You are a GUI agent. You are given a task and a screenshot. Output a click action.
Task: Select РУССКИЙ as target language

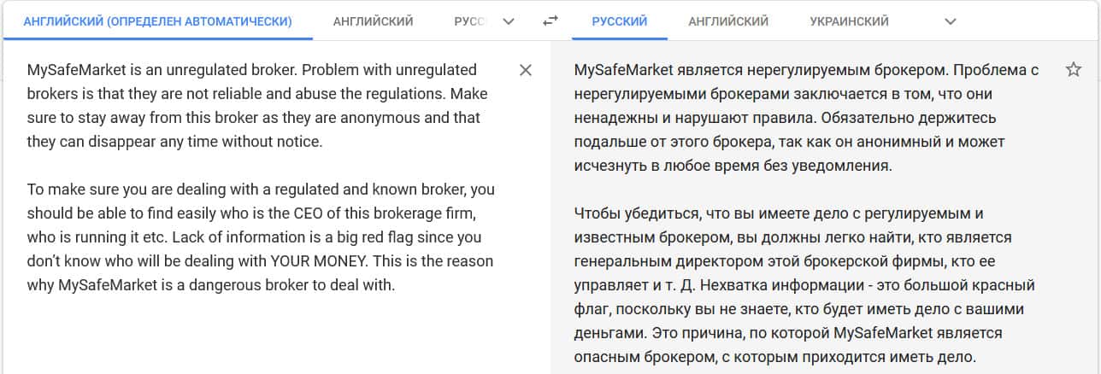click(x=619, y=21)
